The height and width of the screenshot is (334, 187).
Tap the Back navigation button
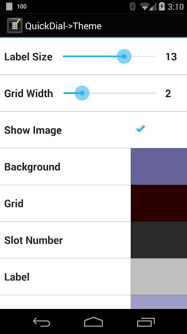point(42,321)
